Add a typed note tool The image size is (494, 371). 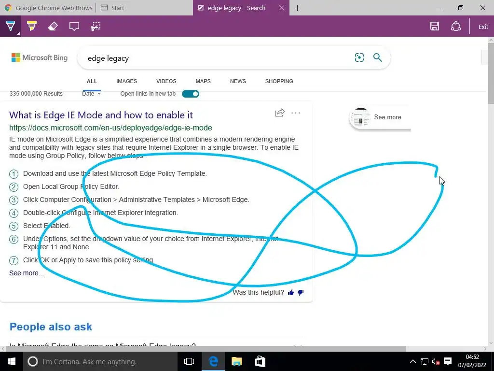(74, 27)
